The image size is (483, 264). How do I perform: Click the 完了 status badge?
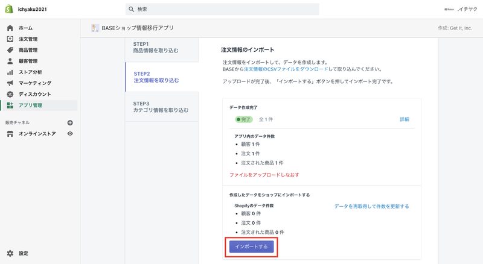point(244,119)
